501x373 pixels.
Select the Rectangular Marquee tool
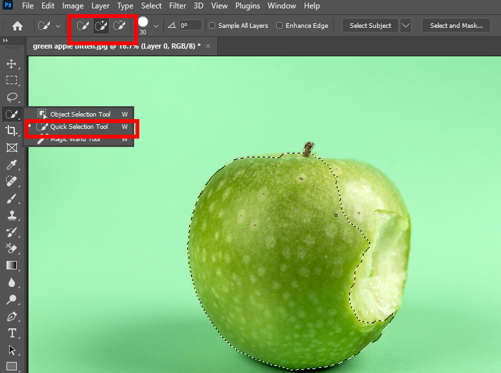tap(12, 80)
